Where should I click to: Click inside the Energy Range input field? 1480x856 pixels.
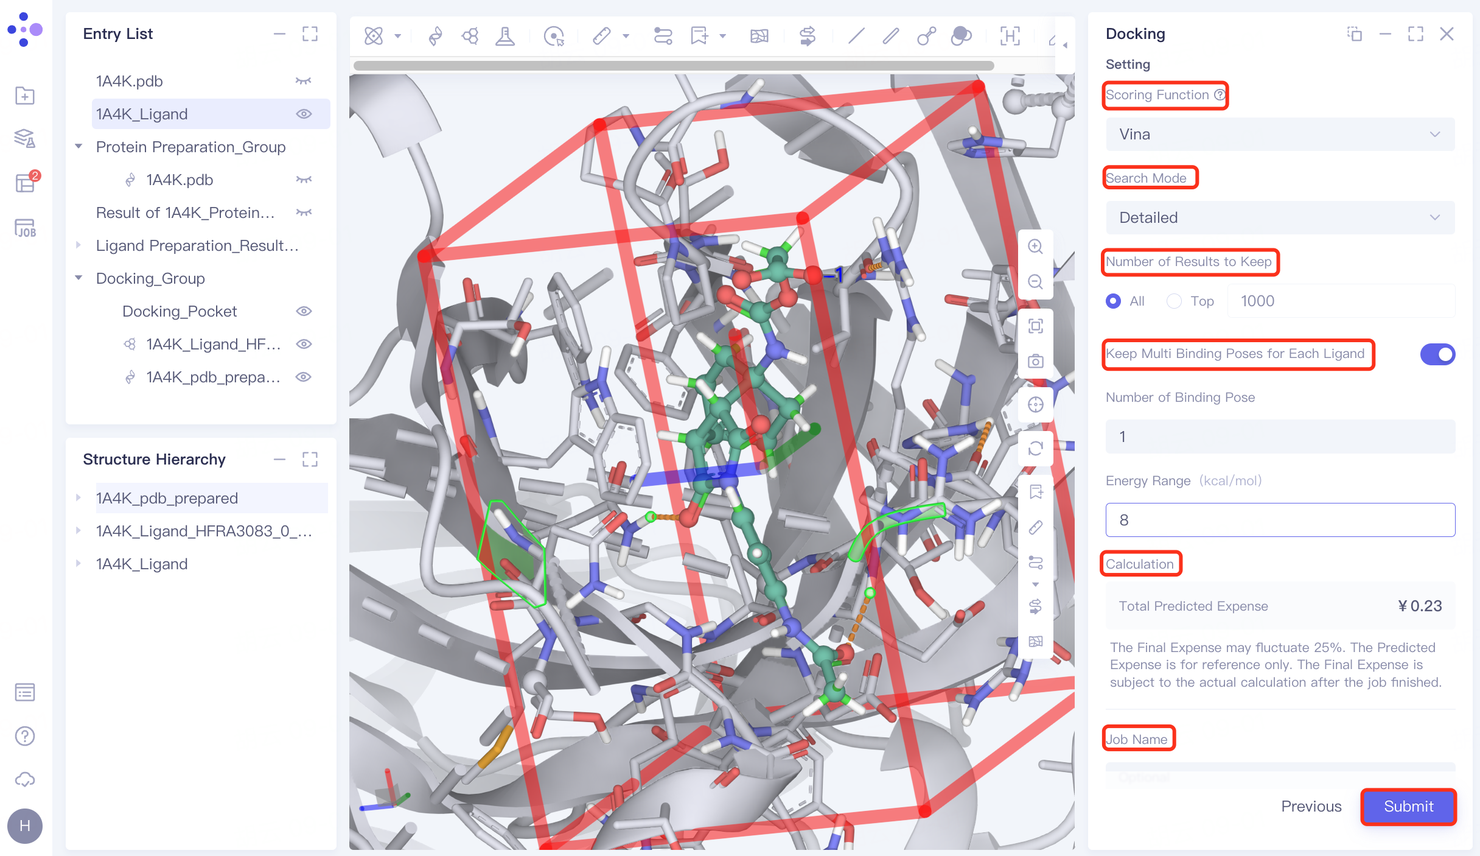click(1279, 520)
